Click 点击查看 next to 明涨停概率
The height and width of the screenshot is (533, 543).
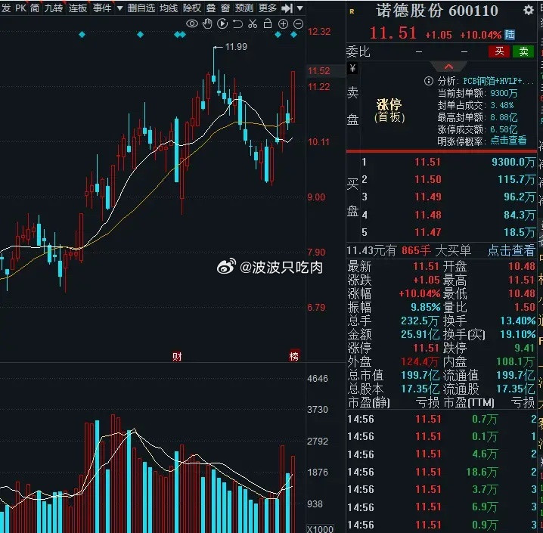click(509, 141)
